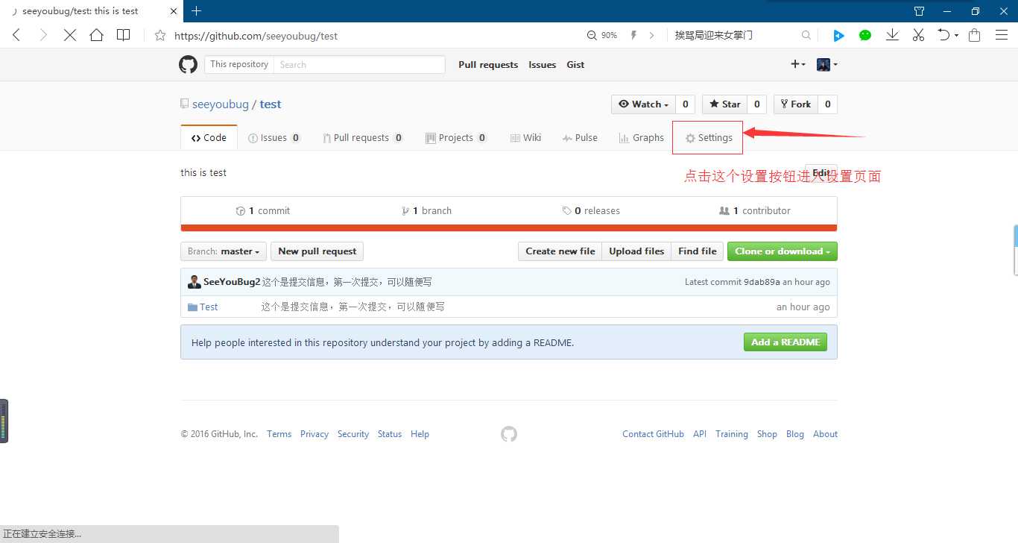Image resolution: width=1018 pixels, height=543 pixels.
Task: Click the orange language stats bar
Action: pos(509,228)
